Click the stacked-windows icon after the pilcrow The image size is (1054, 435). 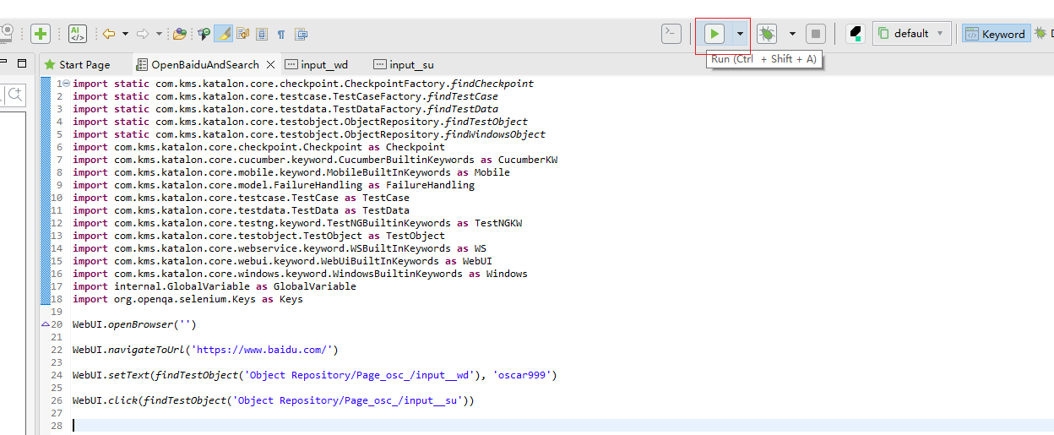301,34
